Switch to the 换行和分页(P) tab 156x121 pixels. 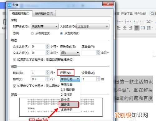(44, 14)
